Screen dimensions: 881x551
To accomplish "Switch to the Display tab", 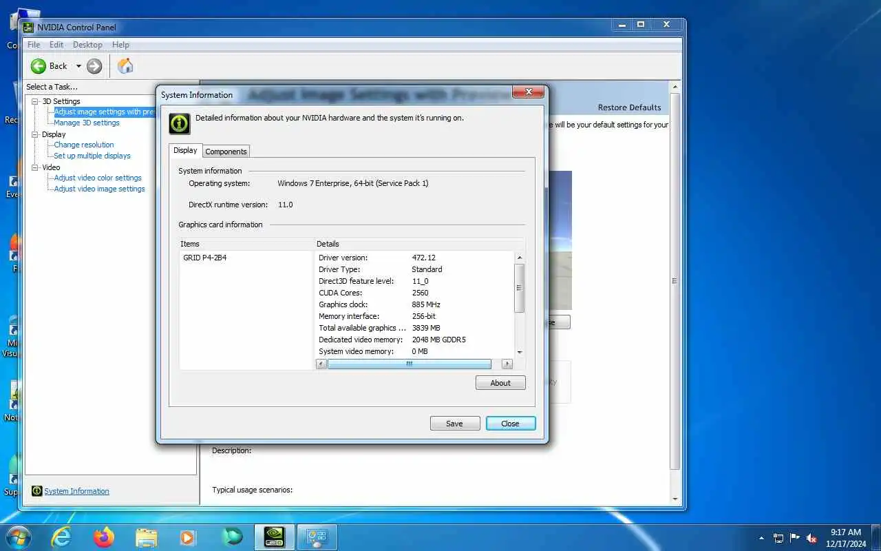I will pos(185,150).
